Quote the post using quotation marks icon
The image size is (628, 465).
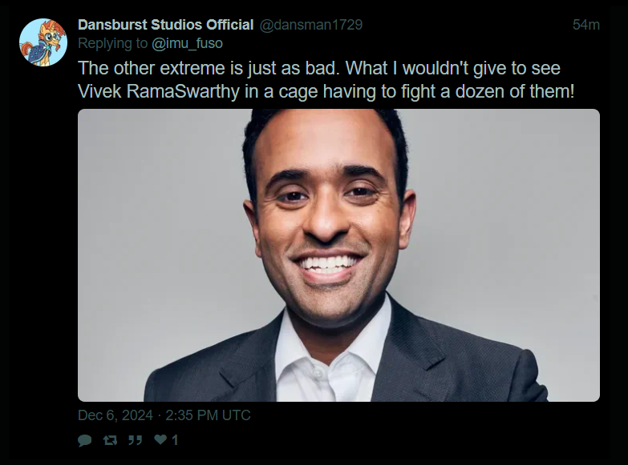click(135, 440)
